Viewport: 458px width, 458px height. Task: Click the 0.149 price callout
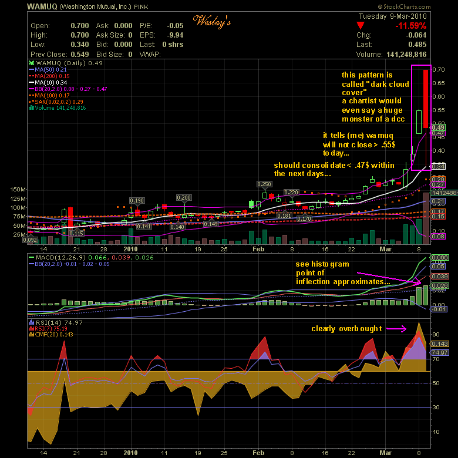tap(211, 224)
